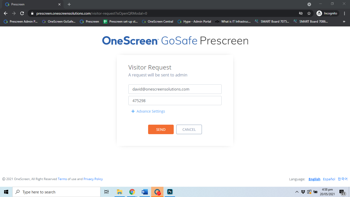Reload the page with refresh icon

pos(22,13)
